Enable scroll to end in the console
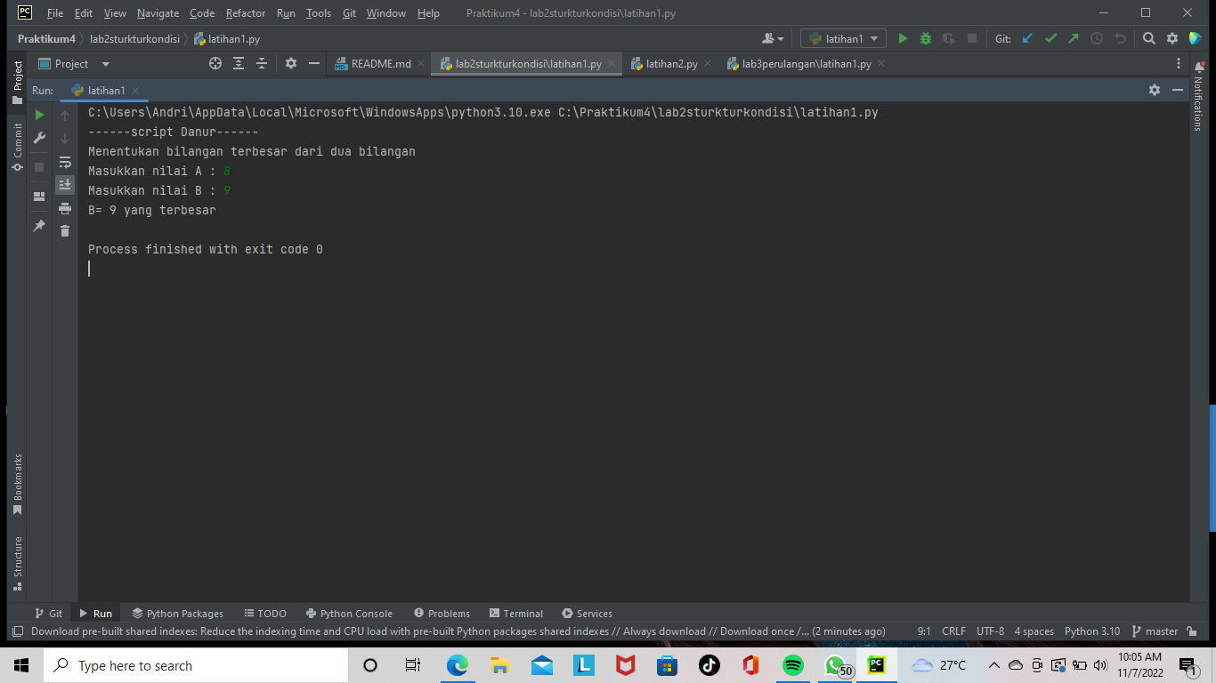This screenshot has height=683, width=1216. click(65, 184)
